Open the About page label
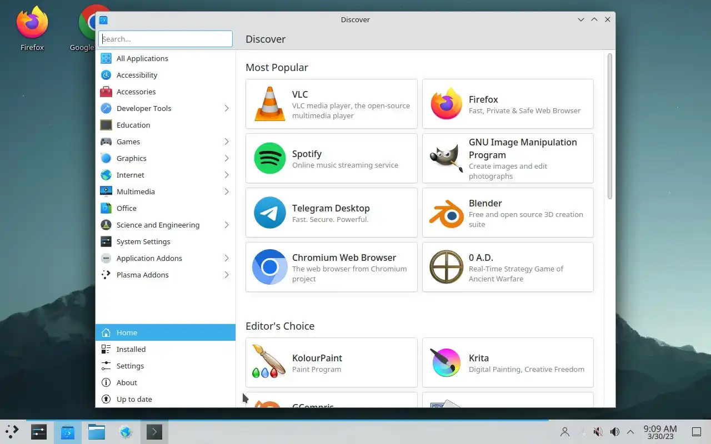This screenshot has width=711, height=444. [x=127, y=382]
